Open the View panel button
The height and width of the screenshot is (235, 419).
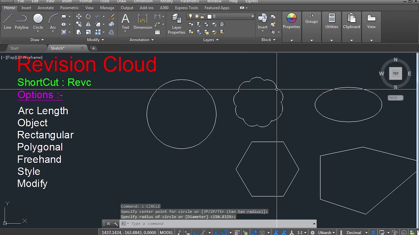point(371,22)
